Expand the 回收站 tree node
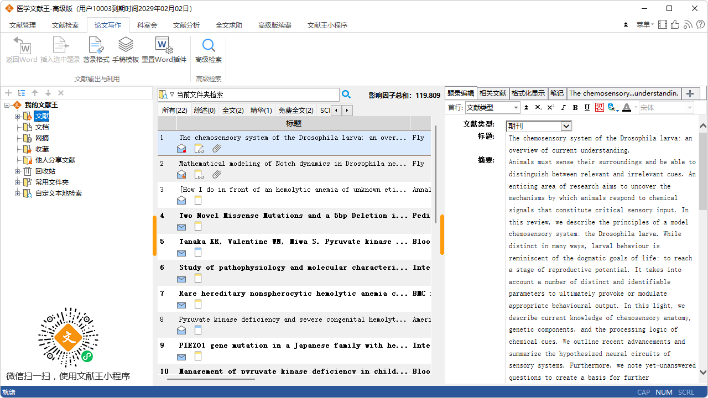Image resolution: width=708 pixels, height=398 pixels. pos(17,171)
